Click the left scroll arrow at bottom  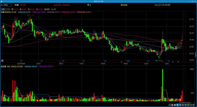click(x=1, y=103)
